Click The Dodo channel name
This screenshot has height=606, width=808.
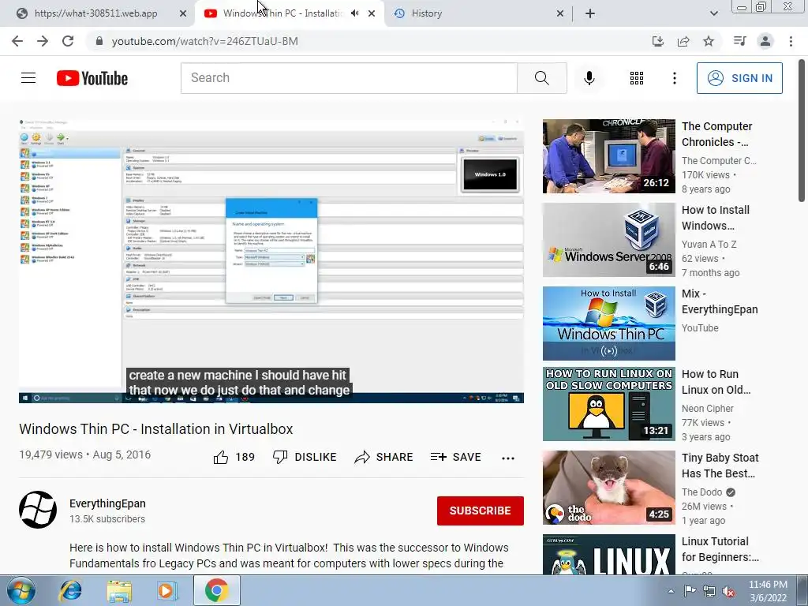point(701,492)
